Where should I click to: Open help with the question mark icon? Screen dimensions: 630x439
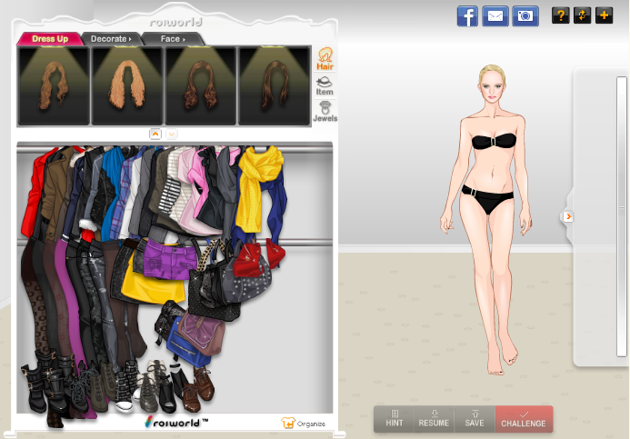(x=561, y=15)
